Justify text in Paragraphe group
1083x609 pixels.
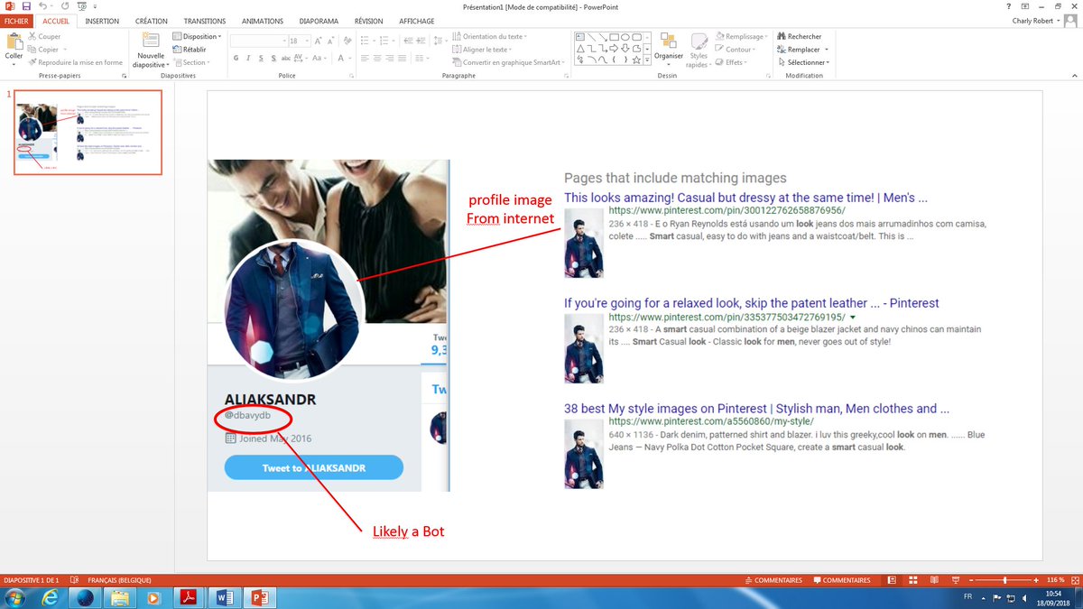coord(403,59)
